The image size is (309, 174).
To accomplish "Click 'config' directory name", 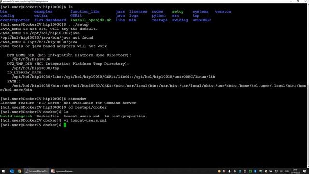I will (7, 16).
